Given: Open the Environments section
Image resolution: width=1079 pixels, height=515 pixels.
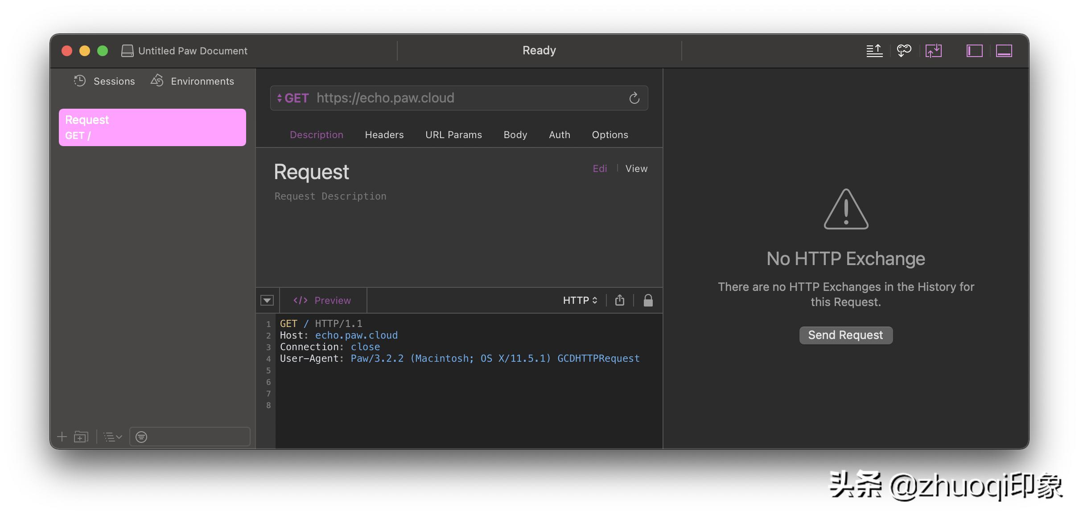Looking at the screenshot, I should [x=193, y=81].
